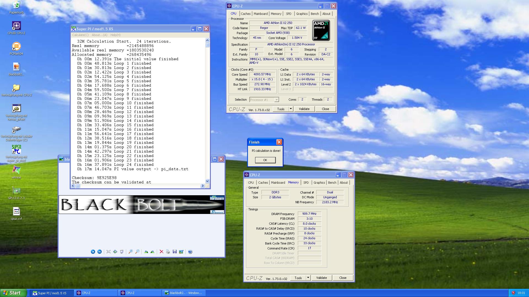Image resolution: width=529 pixels, height=297 pixels.
Task: Click Super PI horizontal scrollbar left arrow
Action: [73, 186]
